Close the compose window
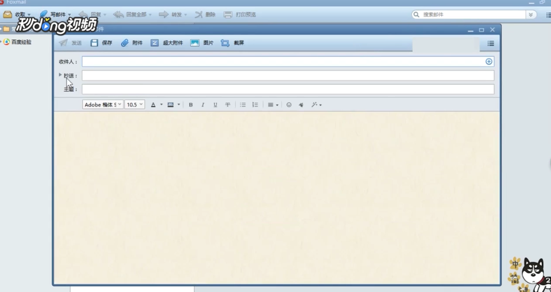The image size is (551, 292). (x=493, y=30)
